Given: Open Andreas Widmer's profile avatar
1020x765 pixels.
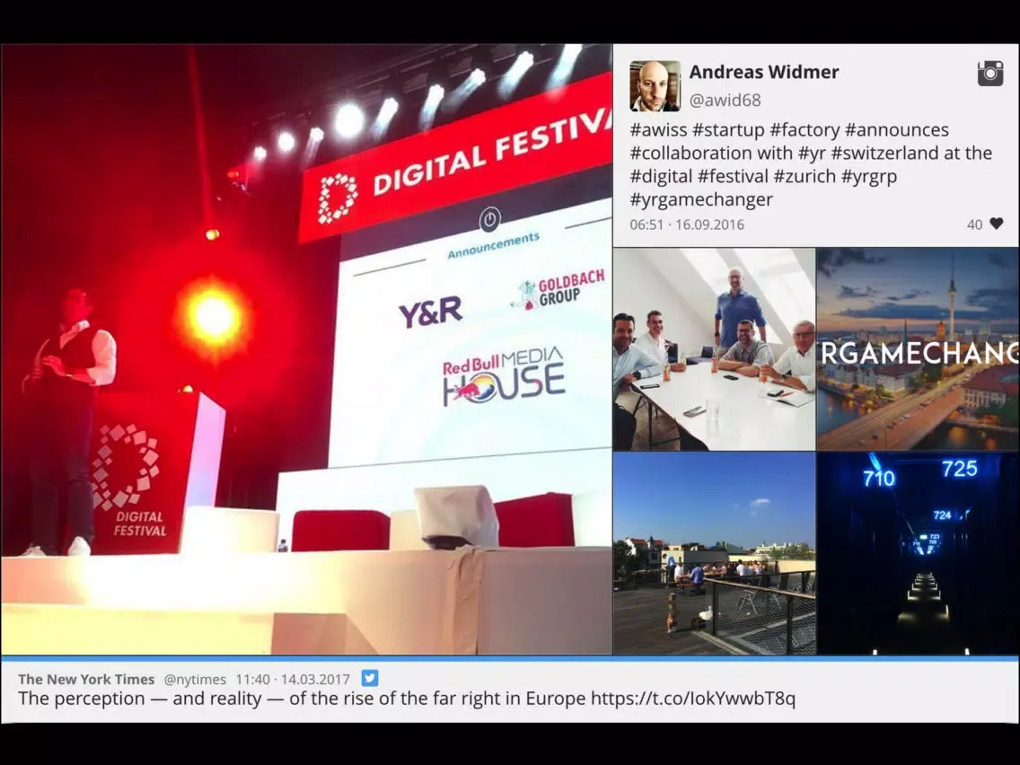Looking at the screenshot, I should [655, 86].
